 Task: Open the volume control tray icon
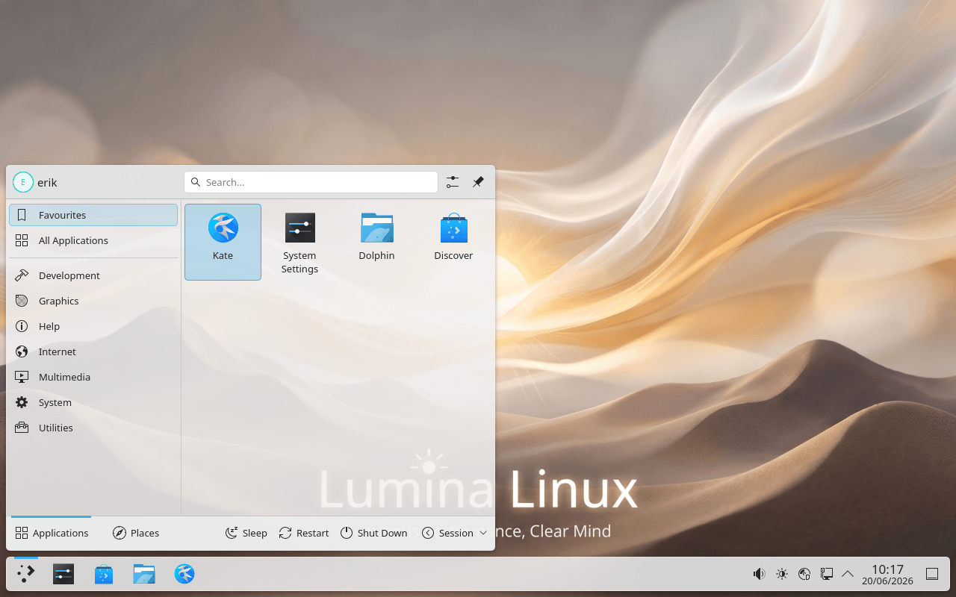[759, 574]
